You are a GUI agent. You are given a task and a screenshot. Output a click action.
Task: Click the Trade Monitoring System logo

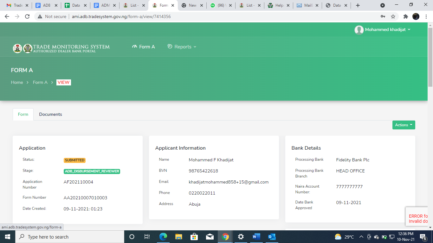coord(61,48)
